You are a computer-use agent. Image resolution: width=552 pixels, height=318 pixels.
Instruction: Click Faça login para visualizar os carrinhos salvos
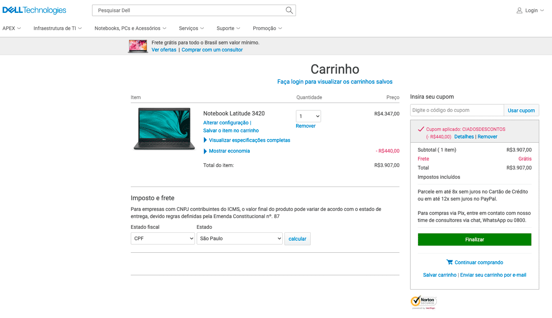pos(335,82)
